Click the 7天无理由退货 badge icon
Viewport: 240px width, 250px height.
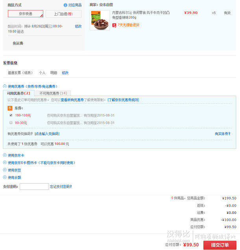point(114,25)
